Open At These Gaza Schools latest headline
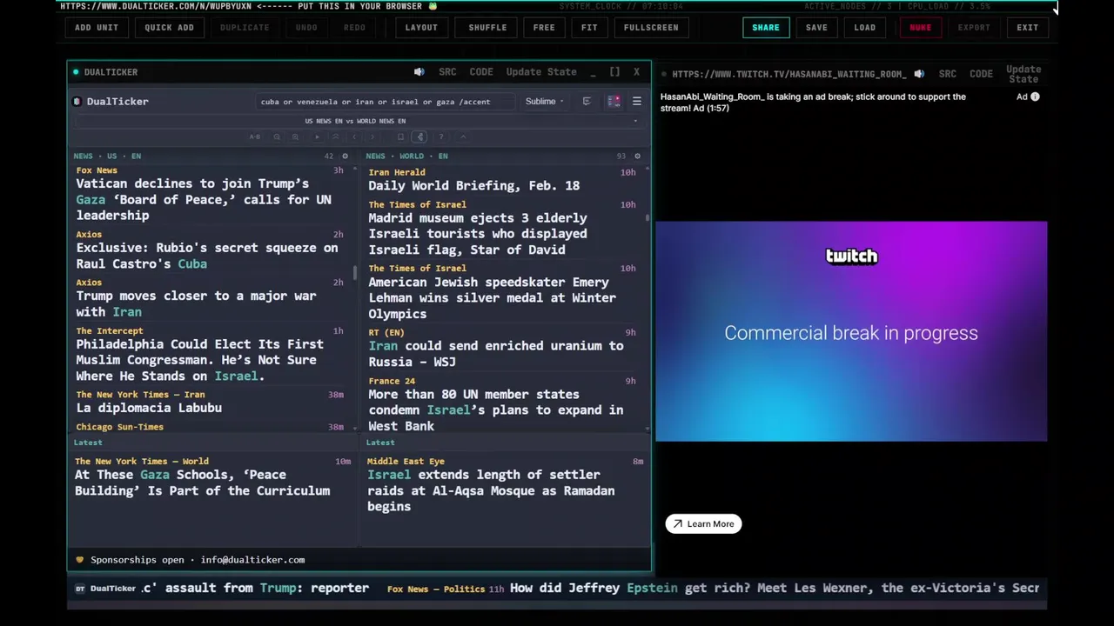The width and height of the screenshot is (1114, 626). pos(202,483)
